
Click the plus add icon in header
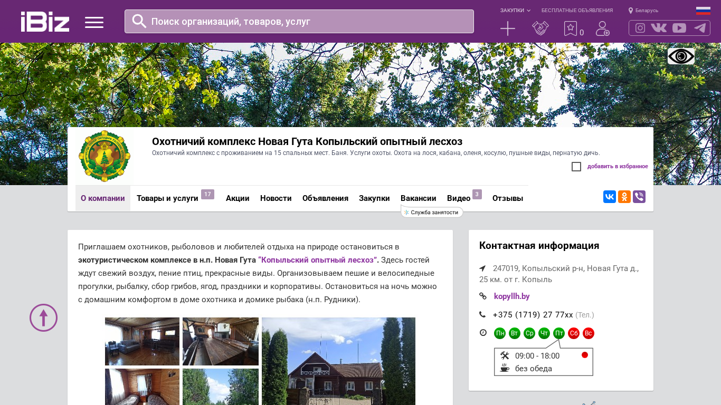click(508, 28)
